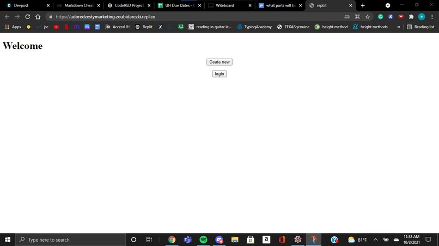Viewport: 439px width, 246px height.
Task: Show hidden system tray icons
Action: [375, 239]
